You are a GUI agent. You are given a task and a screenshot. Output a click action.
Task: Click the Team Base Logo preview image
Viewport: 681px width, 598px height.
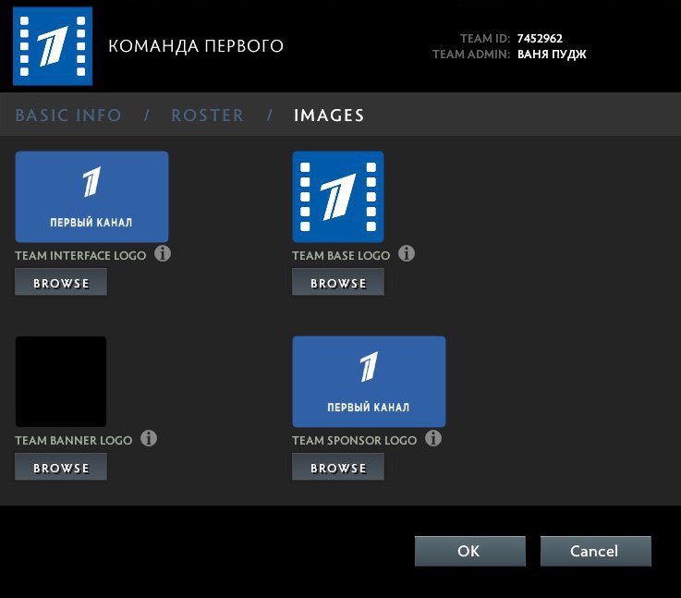tap(338, 197)
